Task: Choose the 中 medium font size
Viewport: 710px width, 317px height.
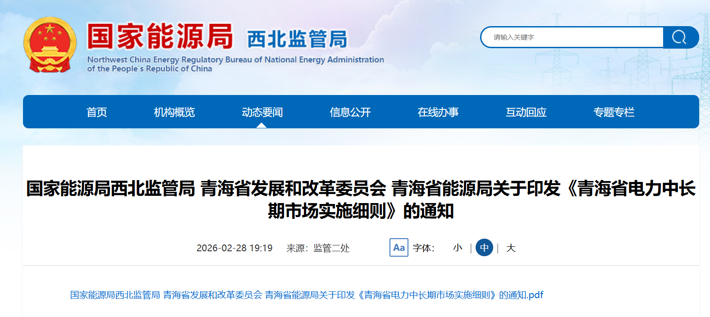Action: [x=484, y=248]
